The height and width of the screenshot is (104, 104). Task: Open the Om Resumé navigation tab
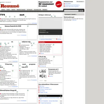[x=30, y=10]
